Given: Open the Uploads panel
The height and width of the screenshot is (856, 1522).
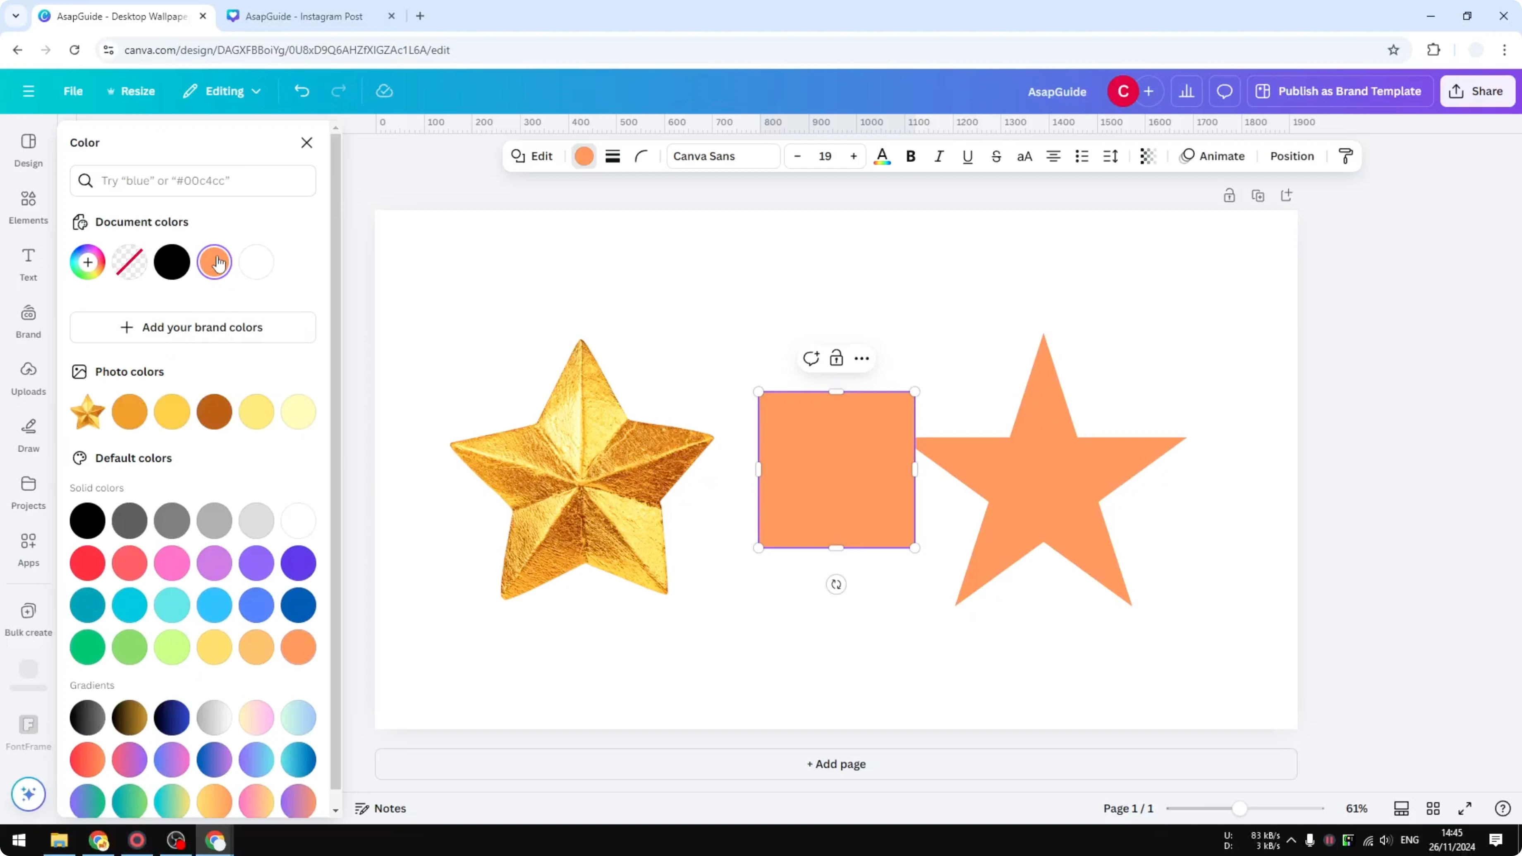Looking at the screenshot, I should (x=28, y=378).
